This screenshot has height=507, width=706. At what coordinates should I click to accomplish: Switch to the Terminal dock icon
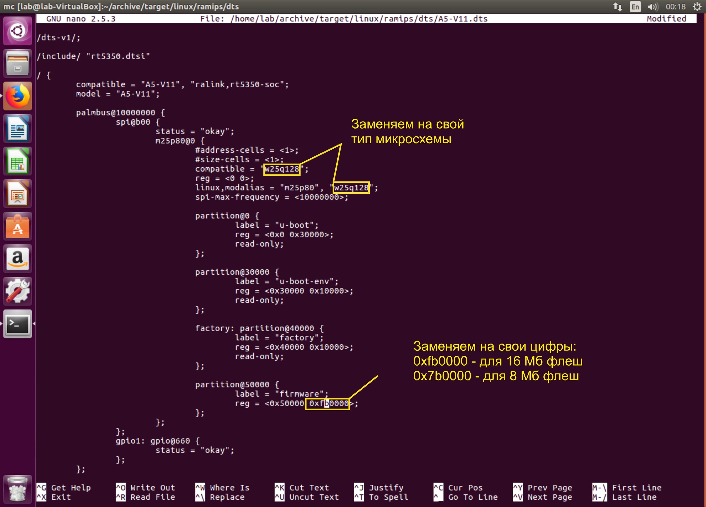(x=17, y=324)
